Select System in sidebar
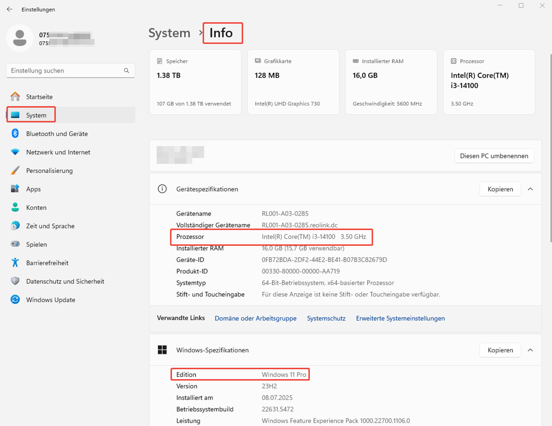Image resolution: width=552 pixels, height=426 pixels. [71, 115]
